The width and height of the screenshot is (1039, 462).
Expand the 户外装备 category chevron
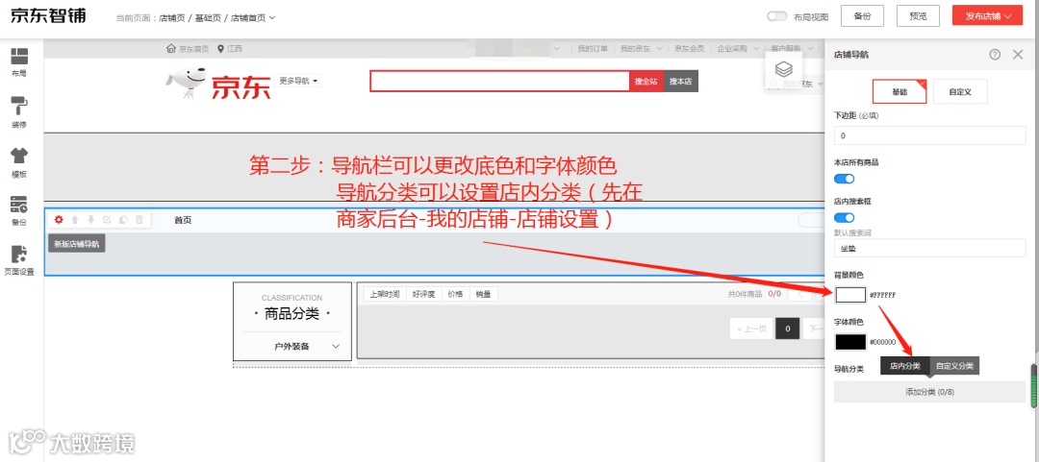336,346
